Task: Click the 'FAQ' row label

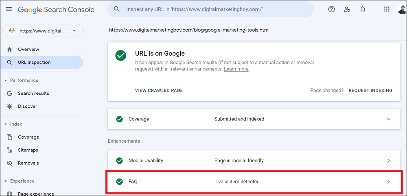Action: 133,181
